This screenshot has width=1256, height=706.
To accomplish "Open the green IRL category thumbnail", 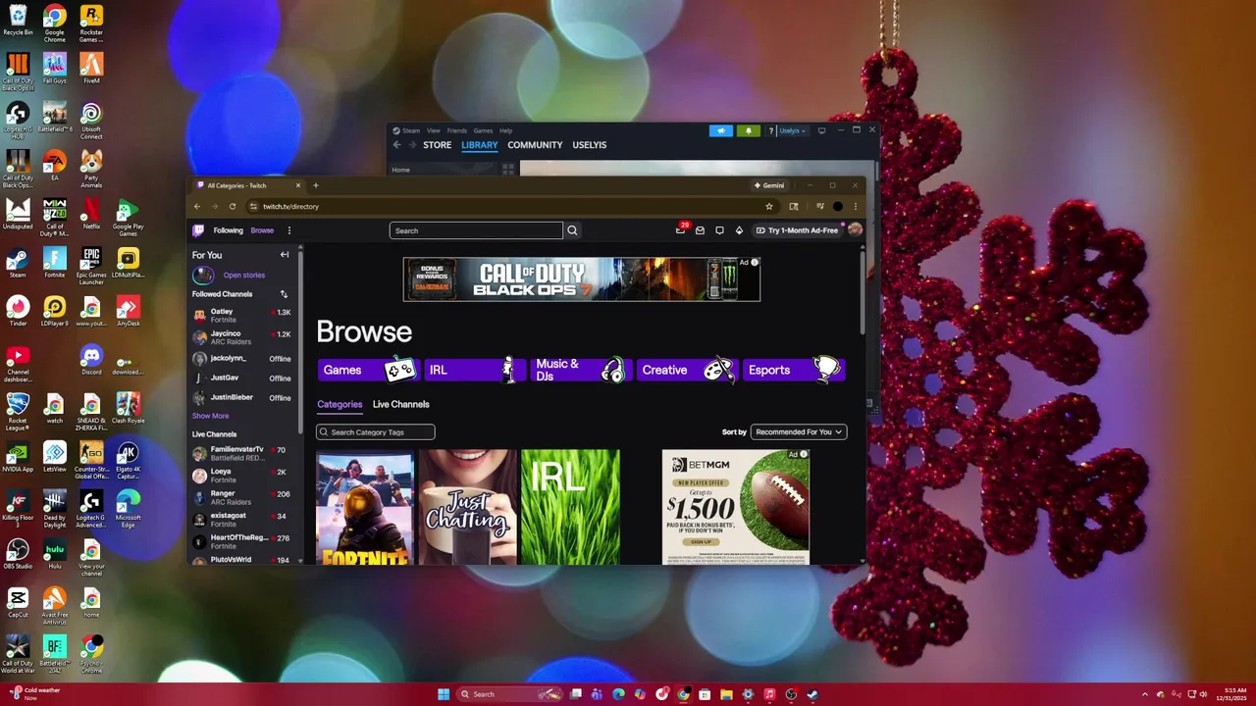I will 570,507.
